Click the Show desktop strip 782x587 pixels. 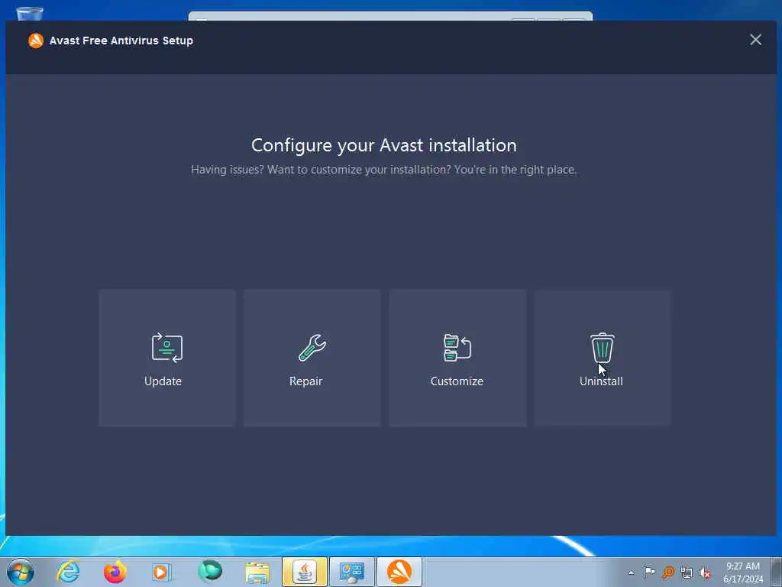777,572
